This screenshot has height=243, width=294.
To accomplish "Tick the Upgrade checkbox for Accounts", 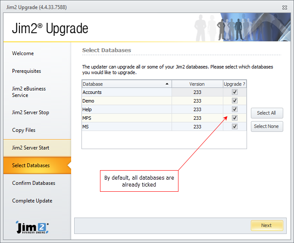I will (235, 92).
